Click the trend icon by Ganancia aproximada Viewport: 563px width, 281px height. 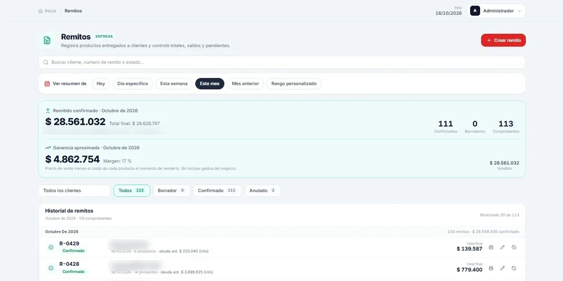[x=48, y=148]
